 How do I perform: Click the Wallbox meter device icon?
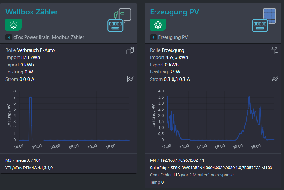pos(120,20)
